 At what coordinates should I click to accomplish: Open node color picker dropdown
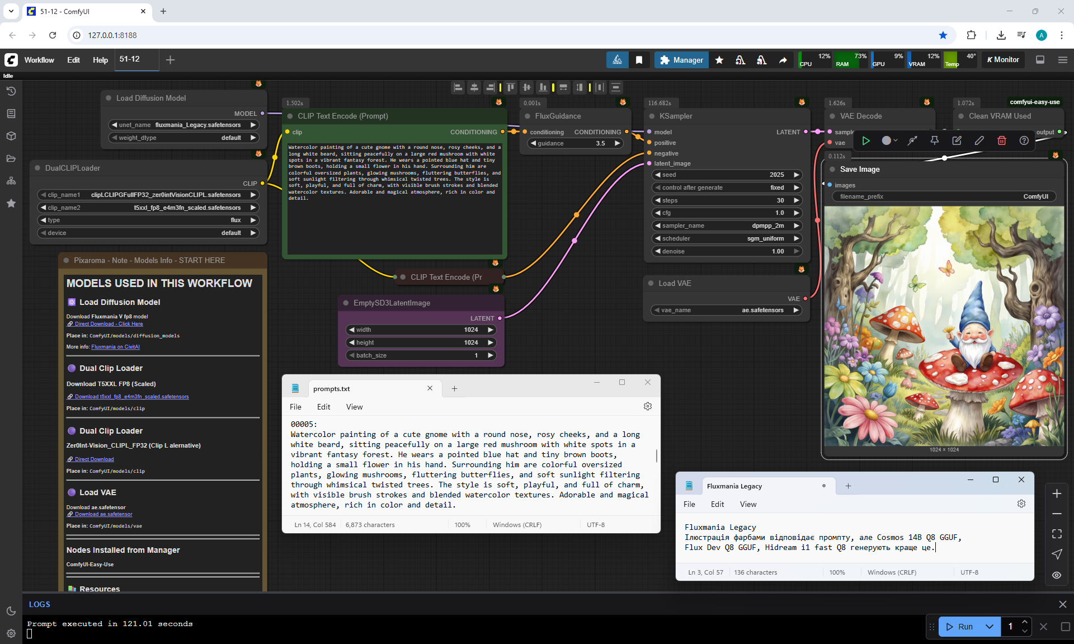pos(889,140)
